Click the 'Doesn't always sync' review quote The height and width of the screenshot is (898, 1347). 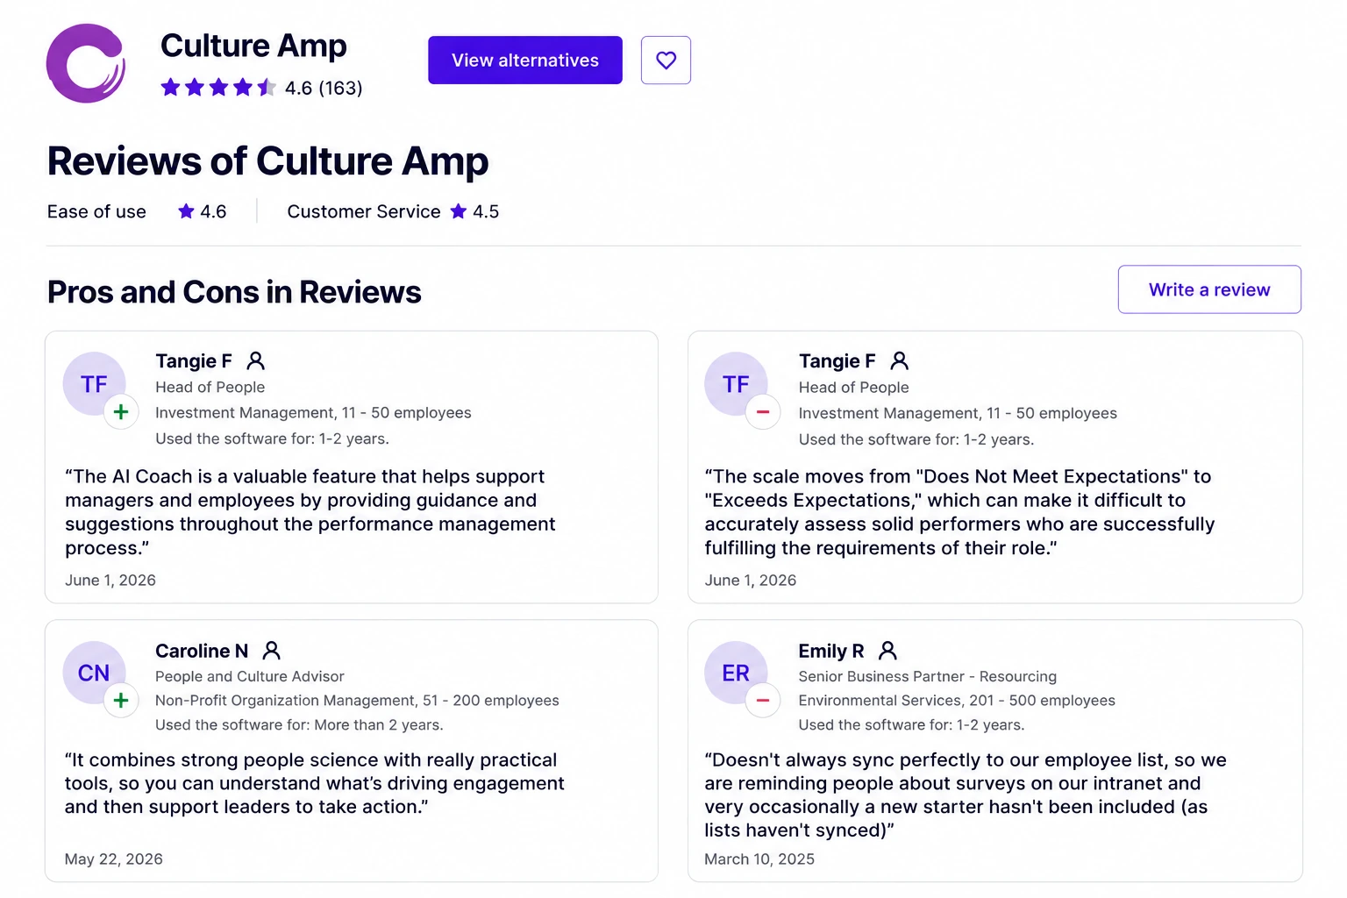point(965,795)
